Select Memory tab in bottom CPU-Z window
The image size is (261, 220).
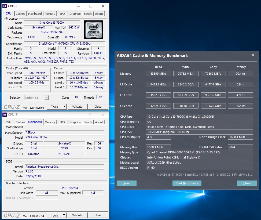tap(50, 122)
